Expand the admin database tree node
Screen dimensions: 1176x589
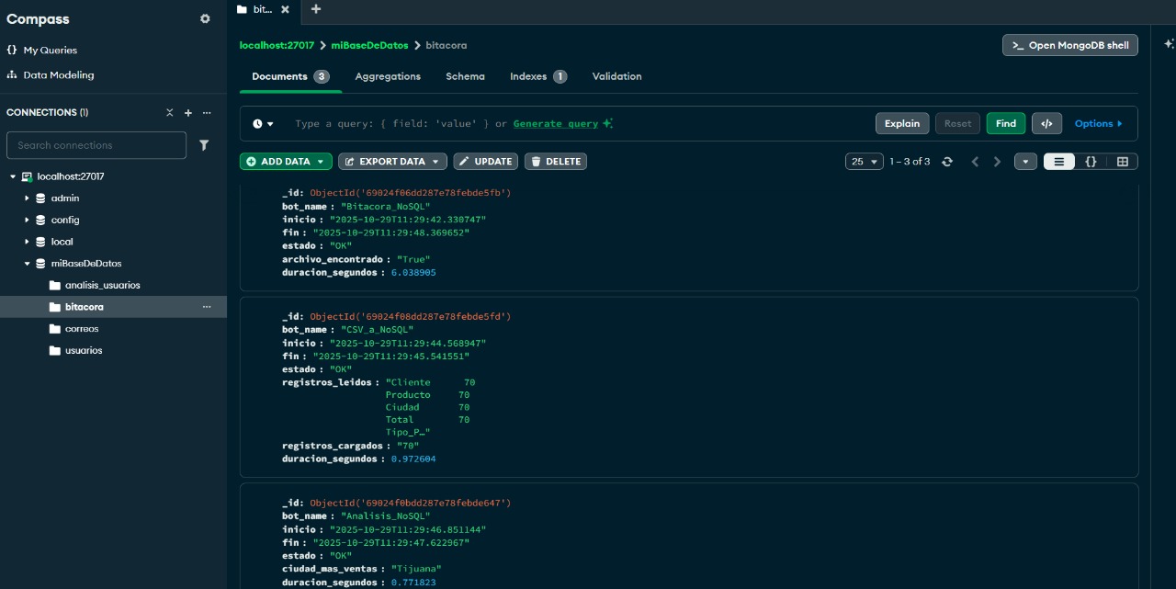27,198
